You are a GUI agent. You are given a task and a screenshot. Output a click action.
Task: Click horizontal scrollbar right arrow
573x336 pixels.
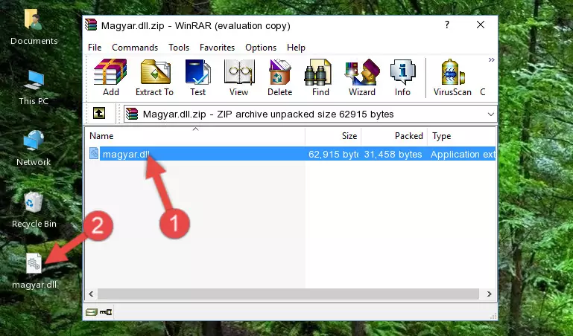490,294
